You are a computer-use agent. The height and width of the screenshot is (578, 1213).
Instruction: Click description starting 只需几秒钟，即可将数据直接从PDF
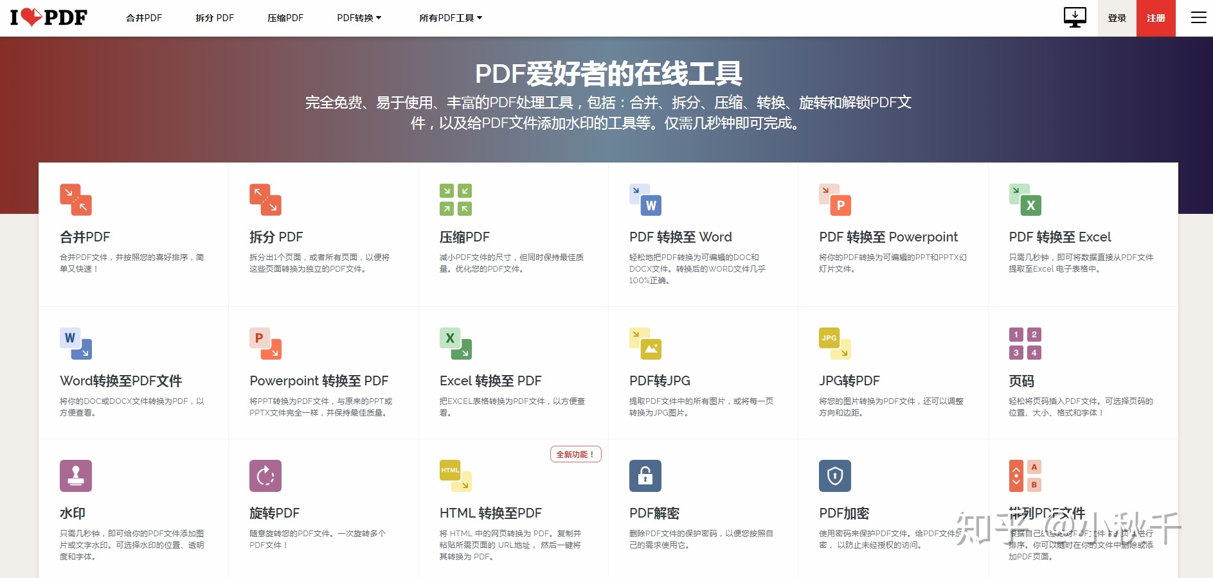(x=1081, y=263)
